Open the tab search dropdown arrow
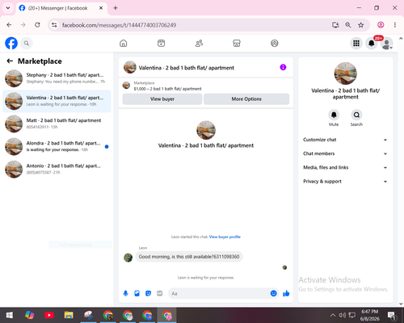Screen dimensions: 404x323 [8, 8]
